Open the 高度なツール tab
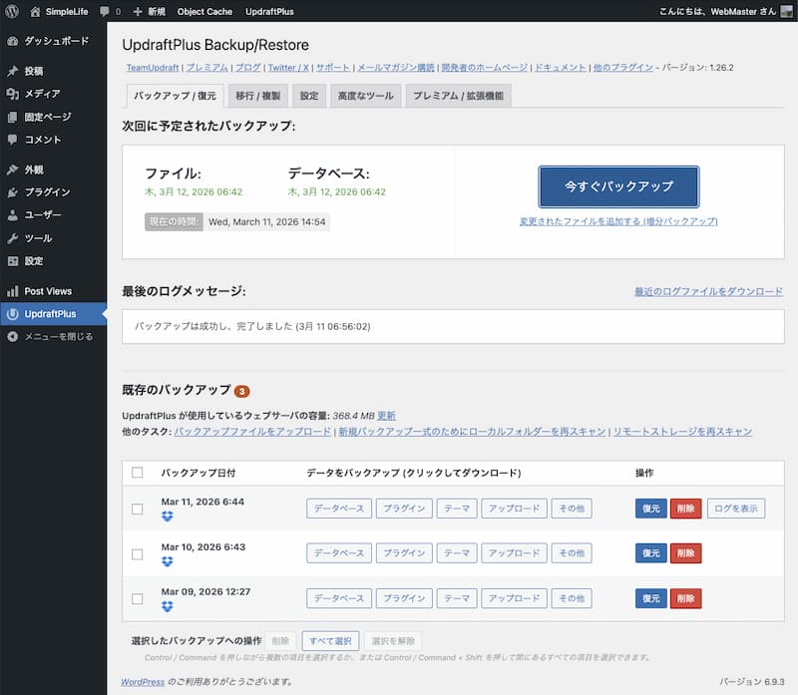The width and height of the screenshot is (798, 695). tap(363, 96)
